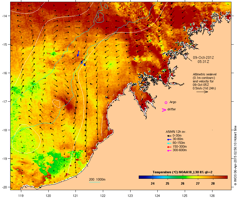The width and height of the screenshot is (239, 198).
Task: Click the '-17' latitude axis label
Action: click(x=4, y=101)
